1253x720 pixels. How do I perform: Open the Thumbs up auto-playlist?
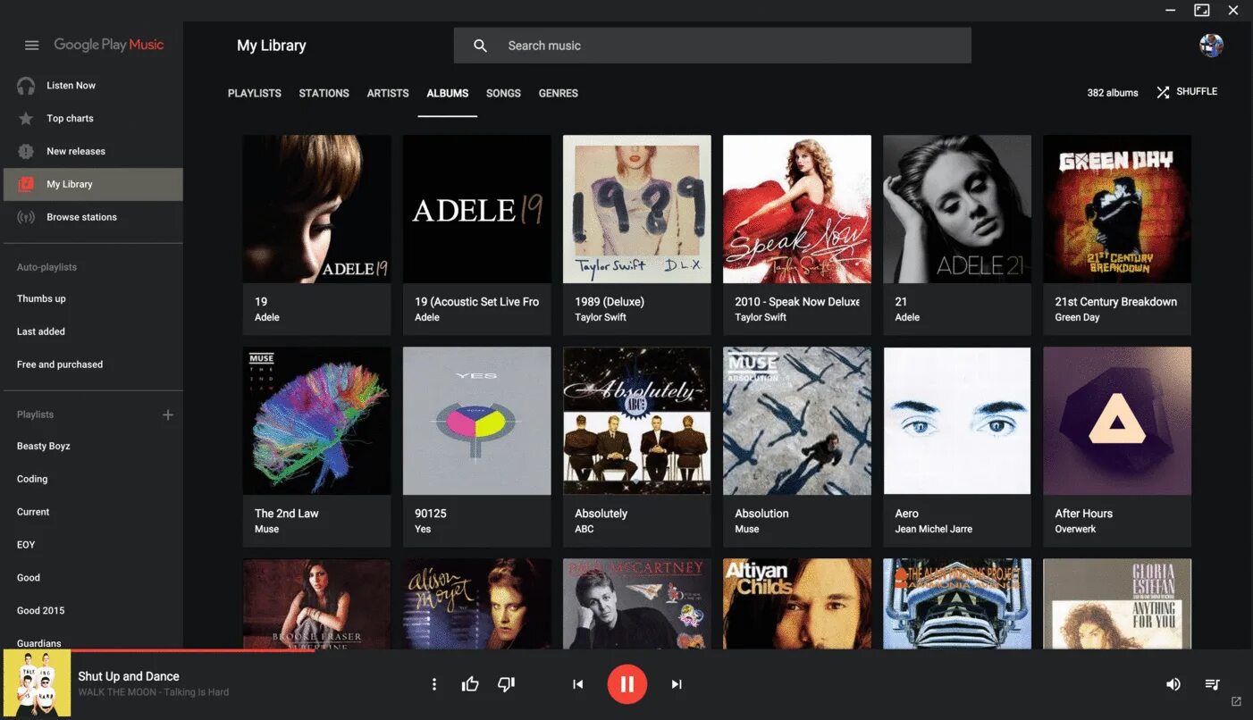41,298
